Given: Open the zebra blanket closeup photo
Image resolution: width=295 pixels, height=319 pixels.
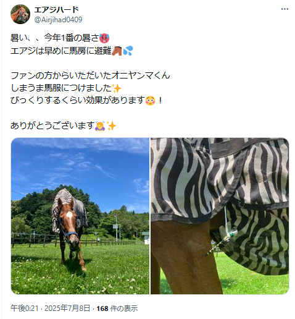Looking at the screenshot, I should [x=220, y=216].
